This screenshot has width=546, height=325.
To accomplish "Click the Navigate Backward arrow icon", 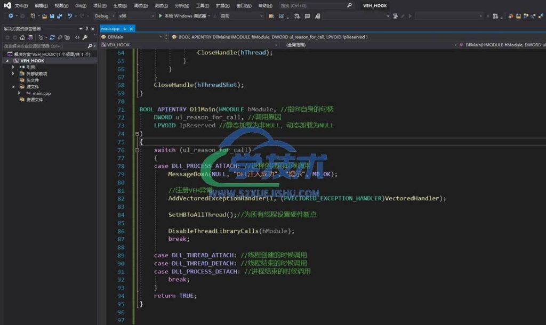I will click(x=11, y=16).
